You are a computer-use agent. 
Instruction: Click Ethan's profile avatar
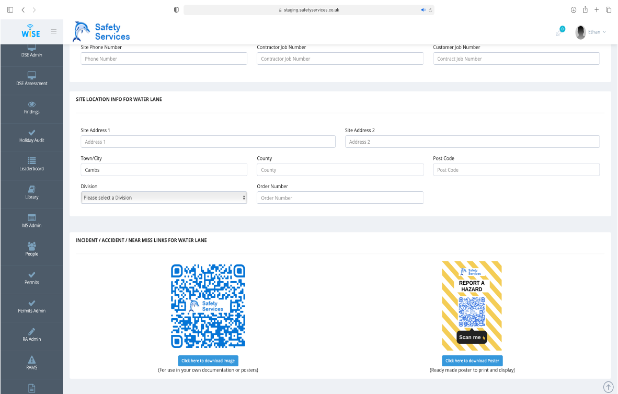[580, 32]
